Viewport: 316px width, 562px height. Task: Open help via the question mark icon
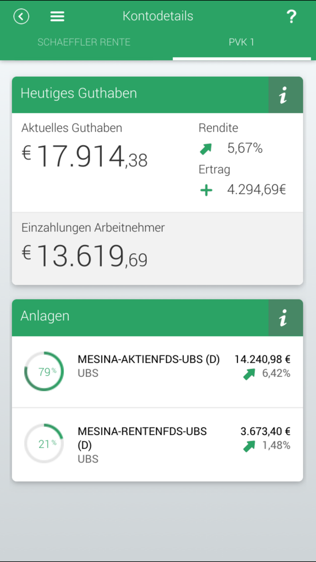click(292, 16)
